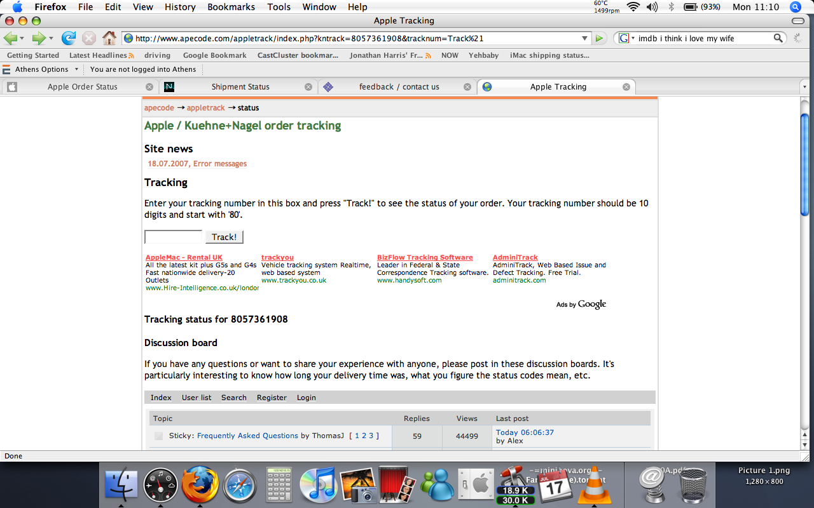Viewport: 814px width, 508px height.
Task: Open MSN Messenger from the Dock
Action: (438, 486)
